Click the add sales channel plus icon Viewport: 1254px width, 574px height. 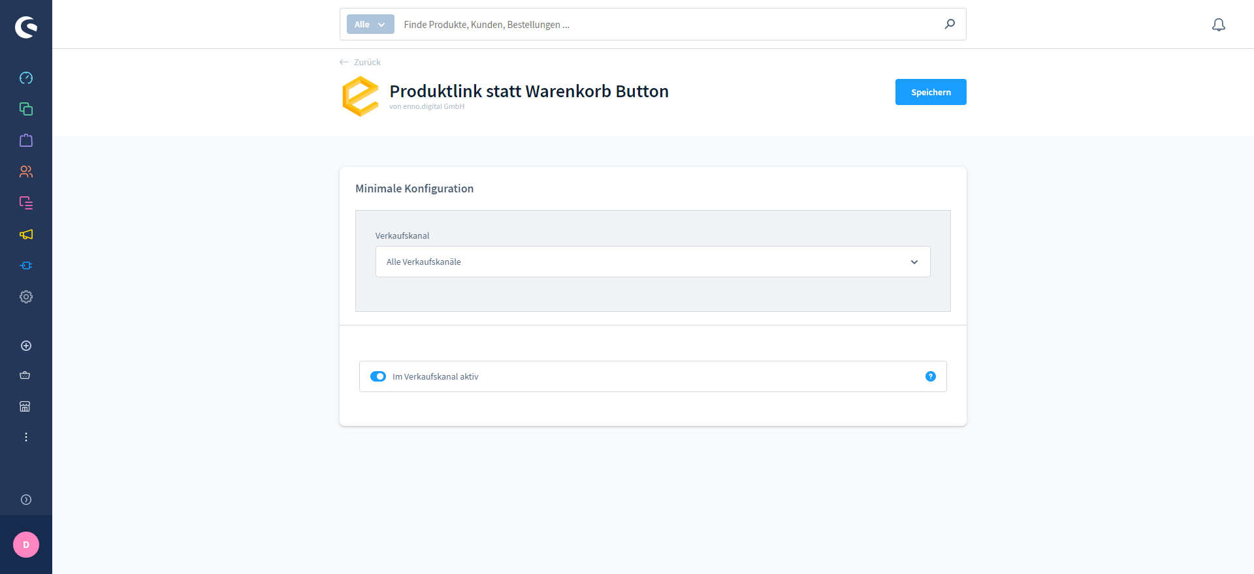26,346
